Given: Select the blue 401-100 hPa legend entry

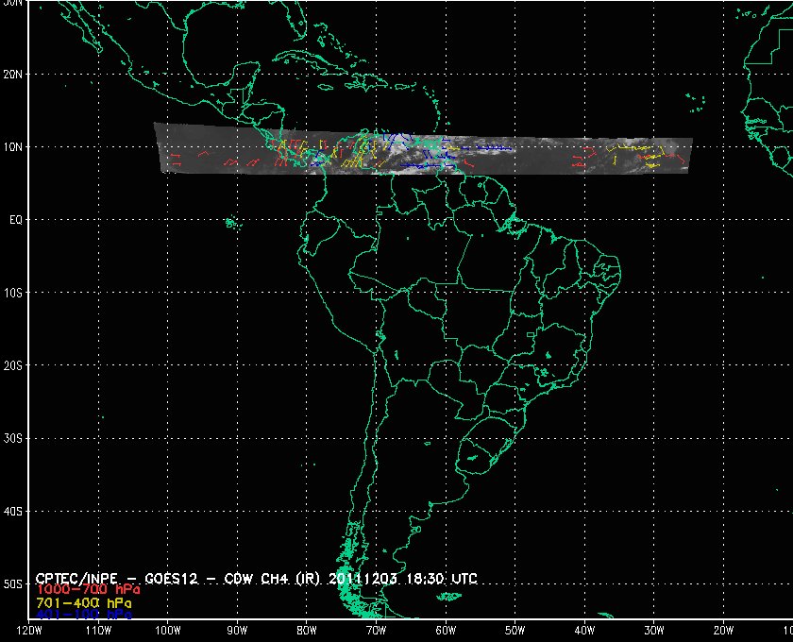Looking at the screenshot, I should click(x=83, y=615).
